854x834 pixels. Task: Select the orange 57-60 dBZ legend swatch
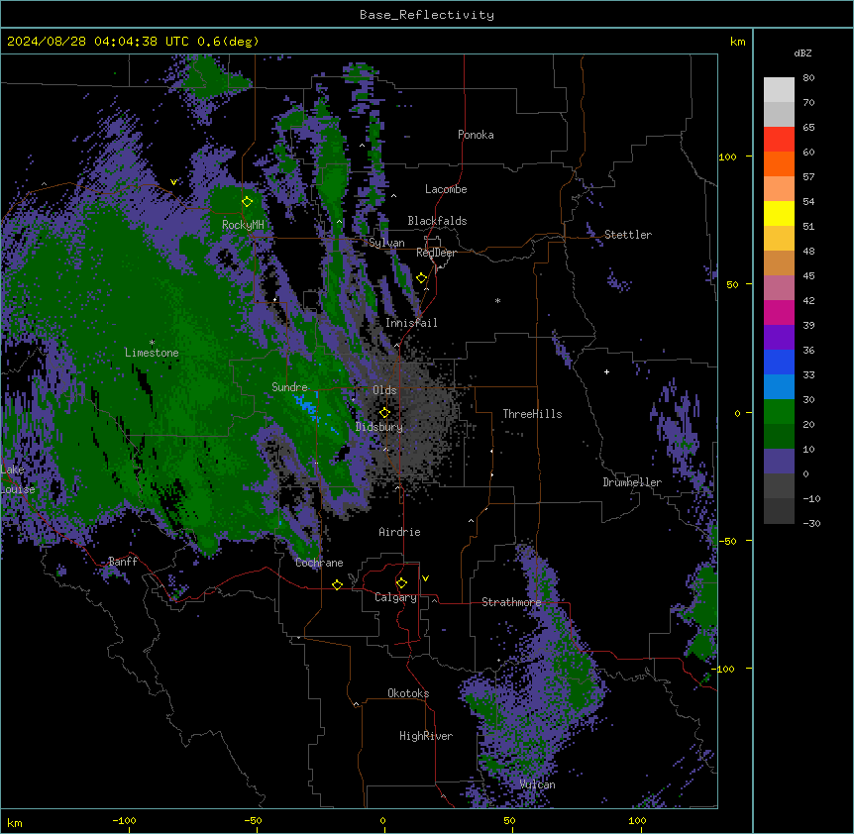[779, 163]
